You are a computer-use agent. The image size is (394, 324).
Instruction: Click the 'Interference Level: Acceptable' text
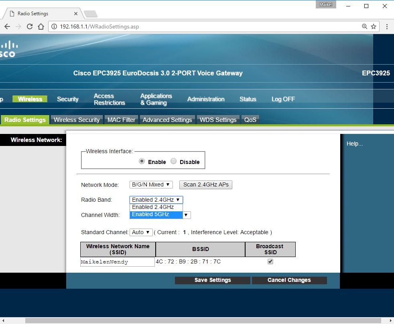(x=229, y=232)
